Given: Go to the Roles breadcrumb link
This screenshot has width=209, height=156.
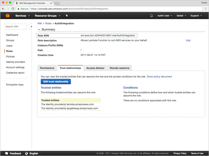Looking at the screenshot, I should point(48,23).
